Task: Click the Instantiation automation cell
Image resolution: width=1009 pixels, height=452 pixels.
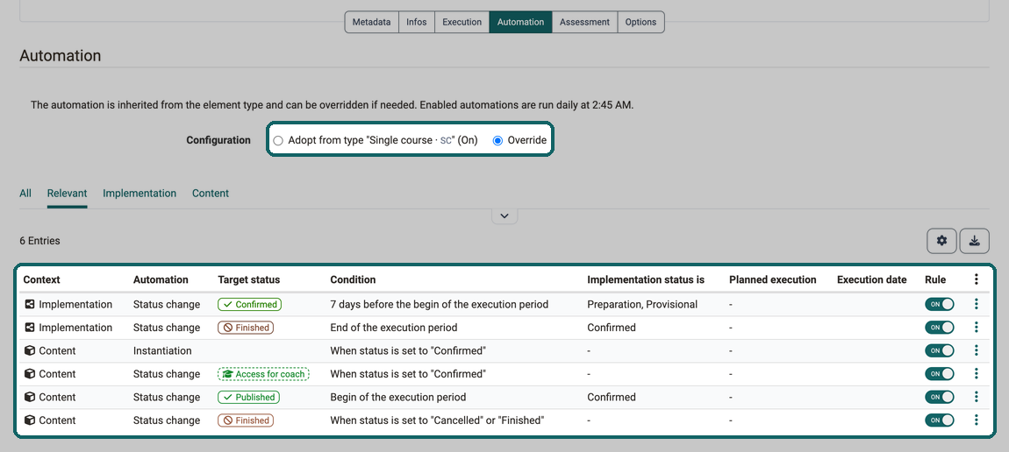Action: tap(163, 350)
